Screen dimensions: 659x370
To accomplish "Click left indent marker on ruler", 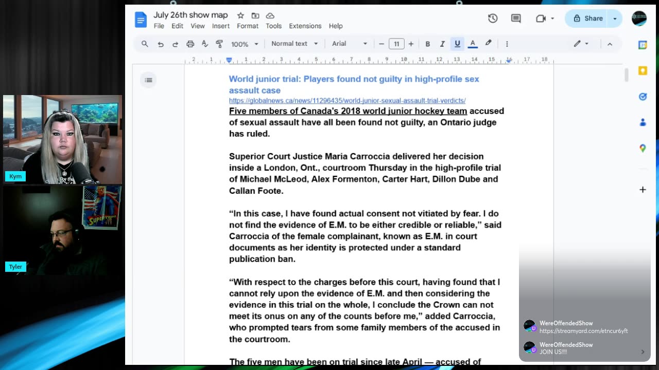I will [229, 60].
